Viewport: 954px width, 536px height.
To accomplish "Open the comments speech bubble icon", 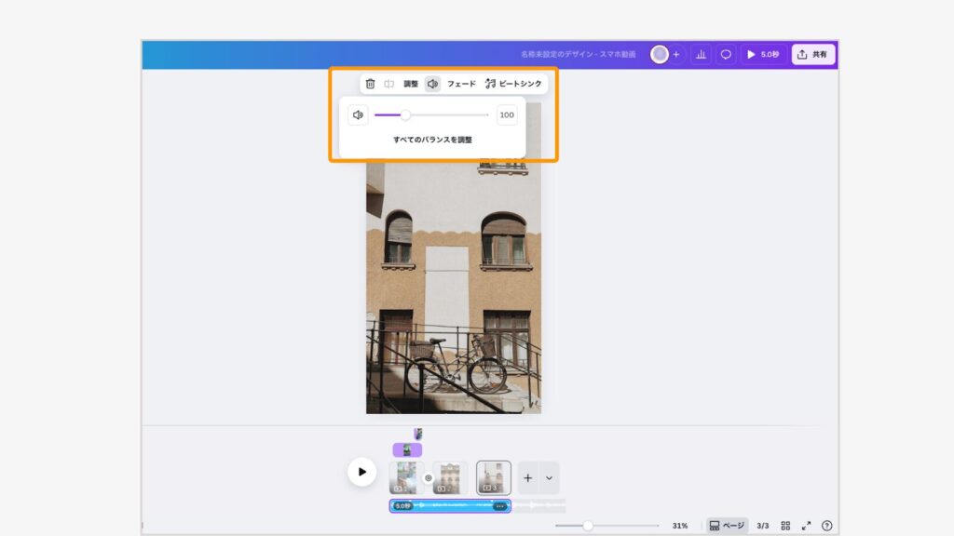I will click(726, 55).
